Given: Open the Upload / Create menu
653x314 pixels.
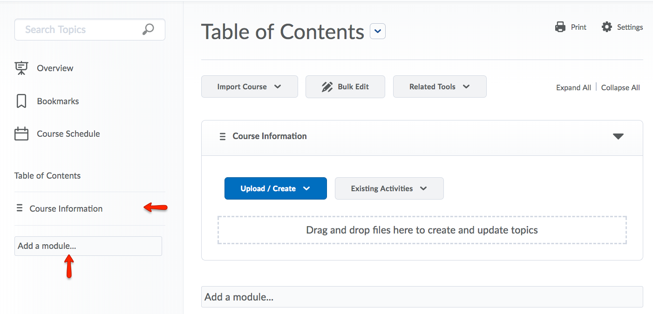Looking at the screenshot, I should point(275,188).
